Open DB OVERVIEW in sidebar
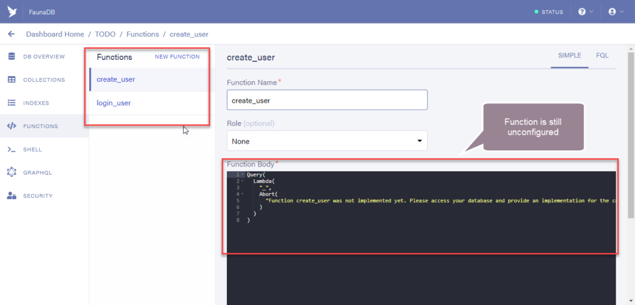 [x=44, y=56]
